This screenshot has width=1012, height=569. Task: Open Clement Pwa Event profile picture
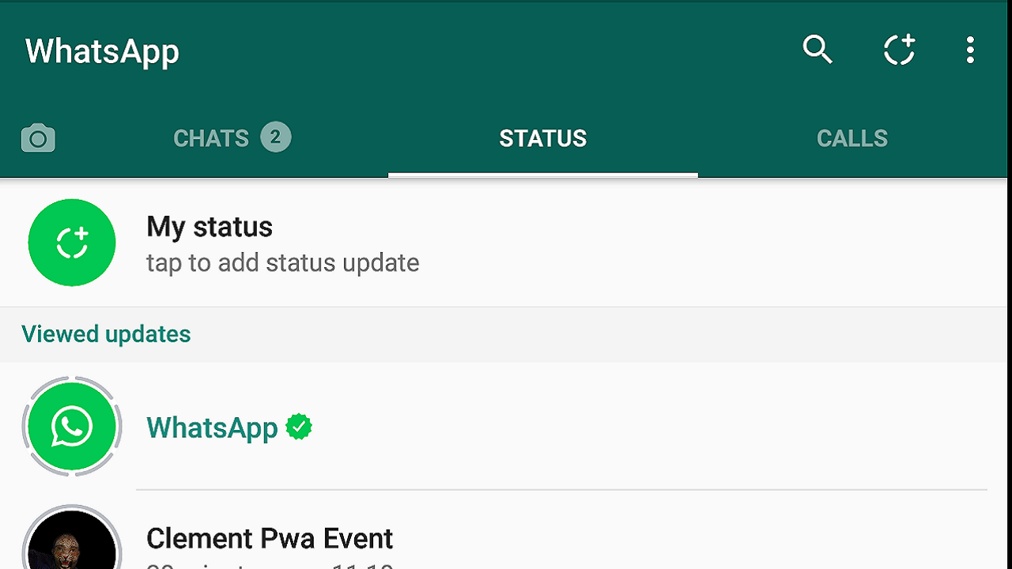coord(72,539)
